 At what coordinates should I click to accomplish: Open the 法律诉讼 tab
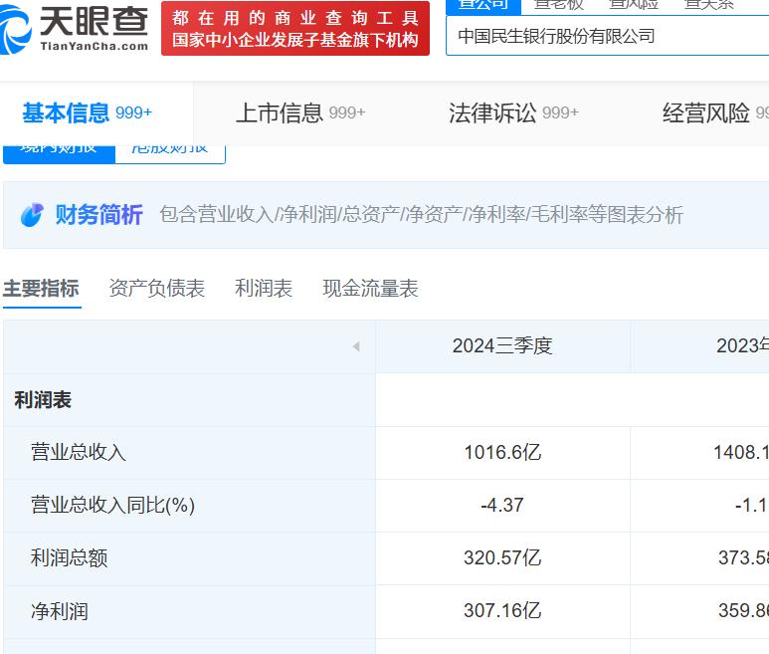(x=513, y=112)
